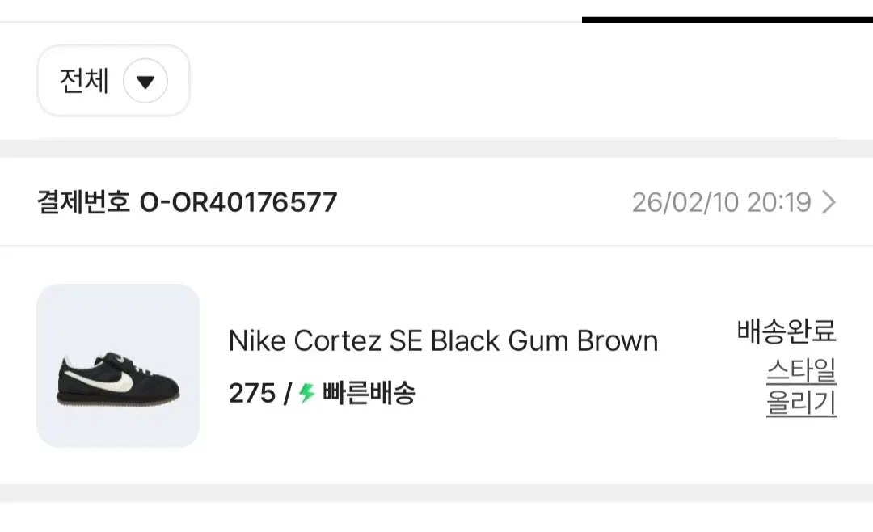The width and height of the screenshot is (873, 532).
Task: Click the 배송완료 delivery status text
Action: point(787,331)
